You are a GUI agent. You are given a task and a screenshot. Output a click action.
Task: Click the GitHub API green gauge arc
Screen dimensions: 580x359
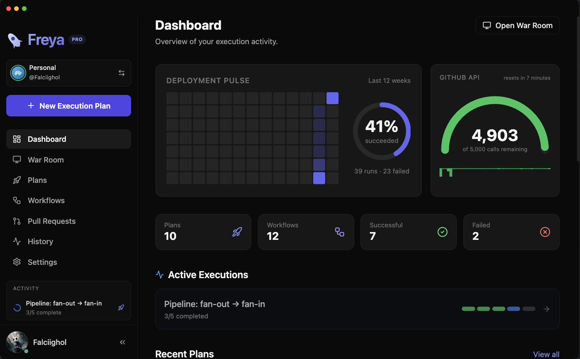click(x=495, y=125)
